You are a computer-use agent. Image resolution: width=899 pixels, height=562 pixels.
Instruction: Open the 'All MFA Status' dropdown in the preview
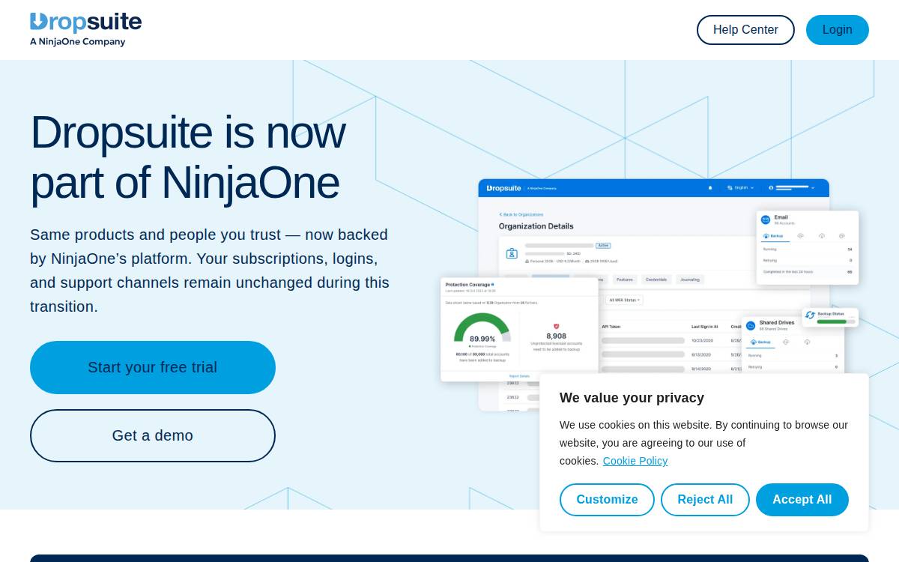tap(625, 300)
